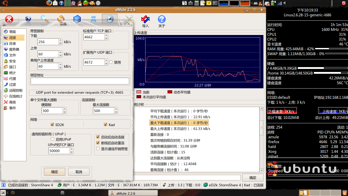Open the Shared files cabinet icon
Viewport: 348px width, 196px height.
click(x=77, y=19)
